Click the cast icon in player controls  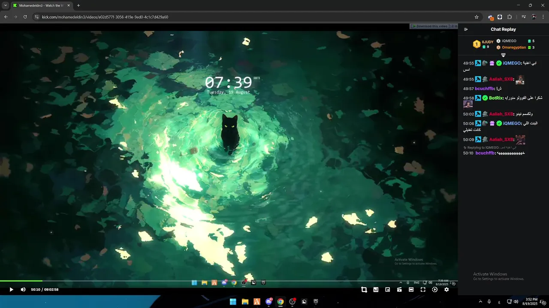pyautogui.click(x=399, y=290)
